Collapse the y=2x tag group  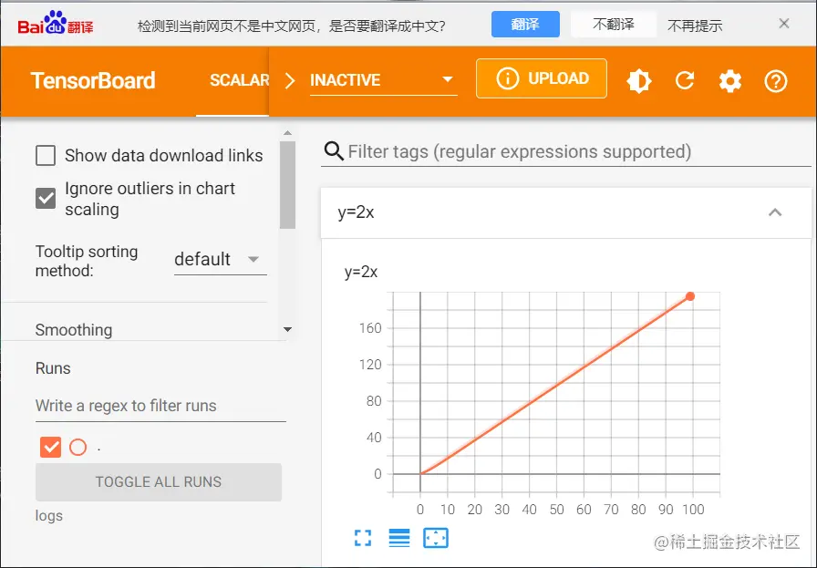775,212
